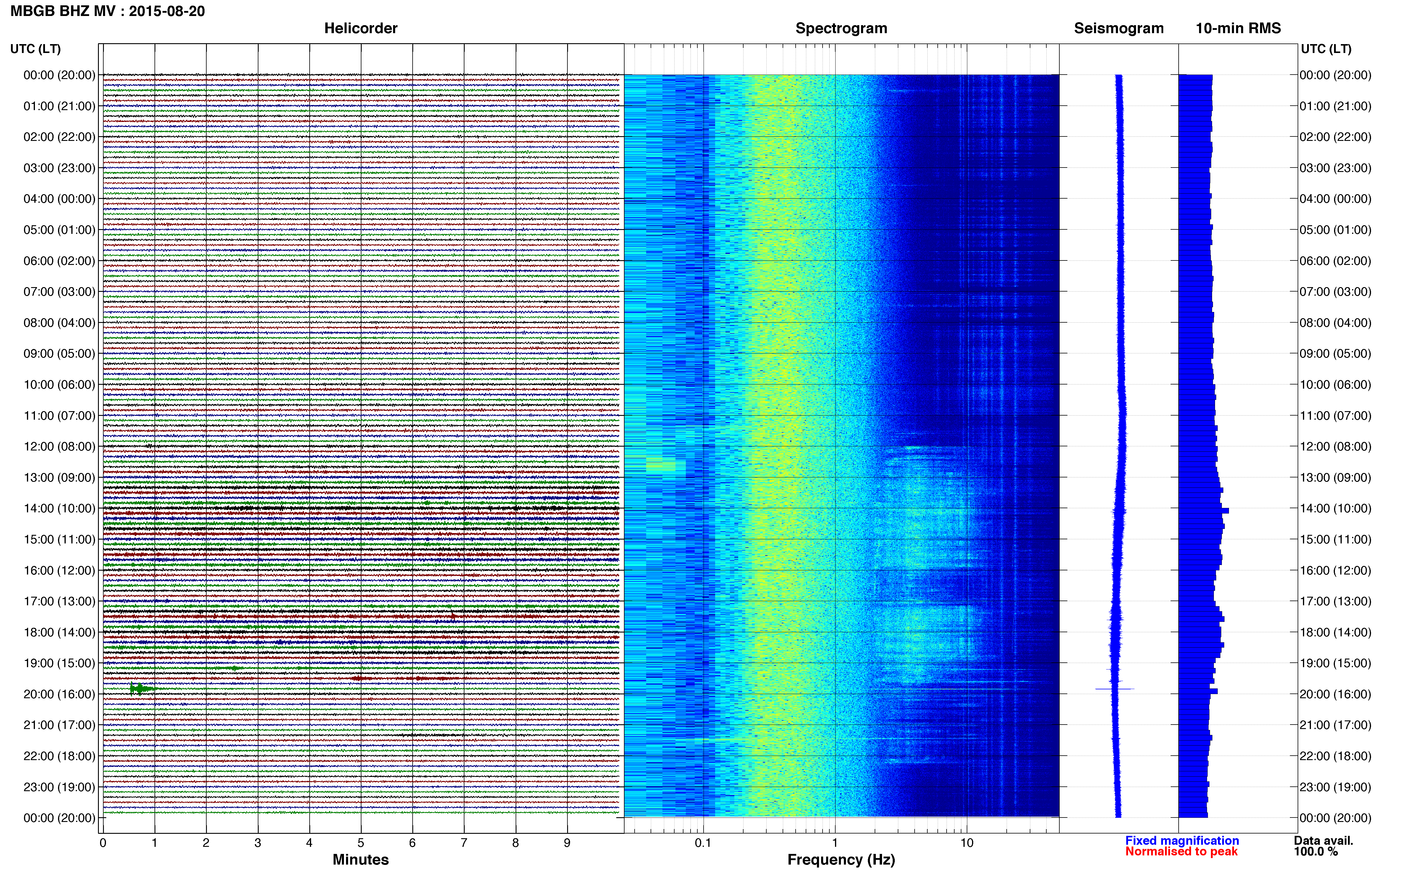This screenshot has width=1403, height=877.
Task: Select the Minutes axis label
Action: [360, 860]
